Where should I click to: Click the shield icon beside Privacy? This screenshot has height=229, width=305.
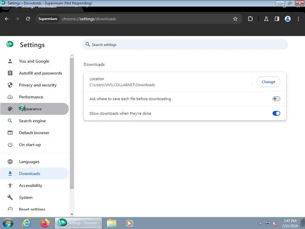click(10, 85)
